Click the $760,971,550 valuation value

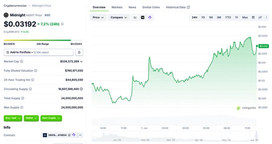click(x=74, y=71)
